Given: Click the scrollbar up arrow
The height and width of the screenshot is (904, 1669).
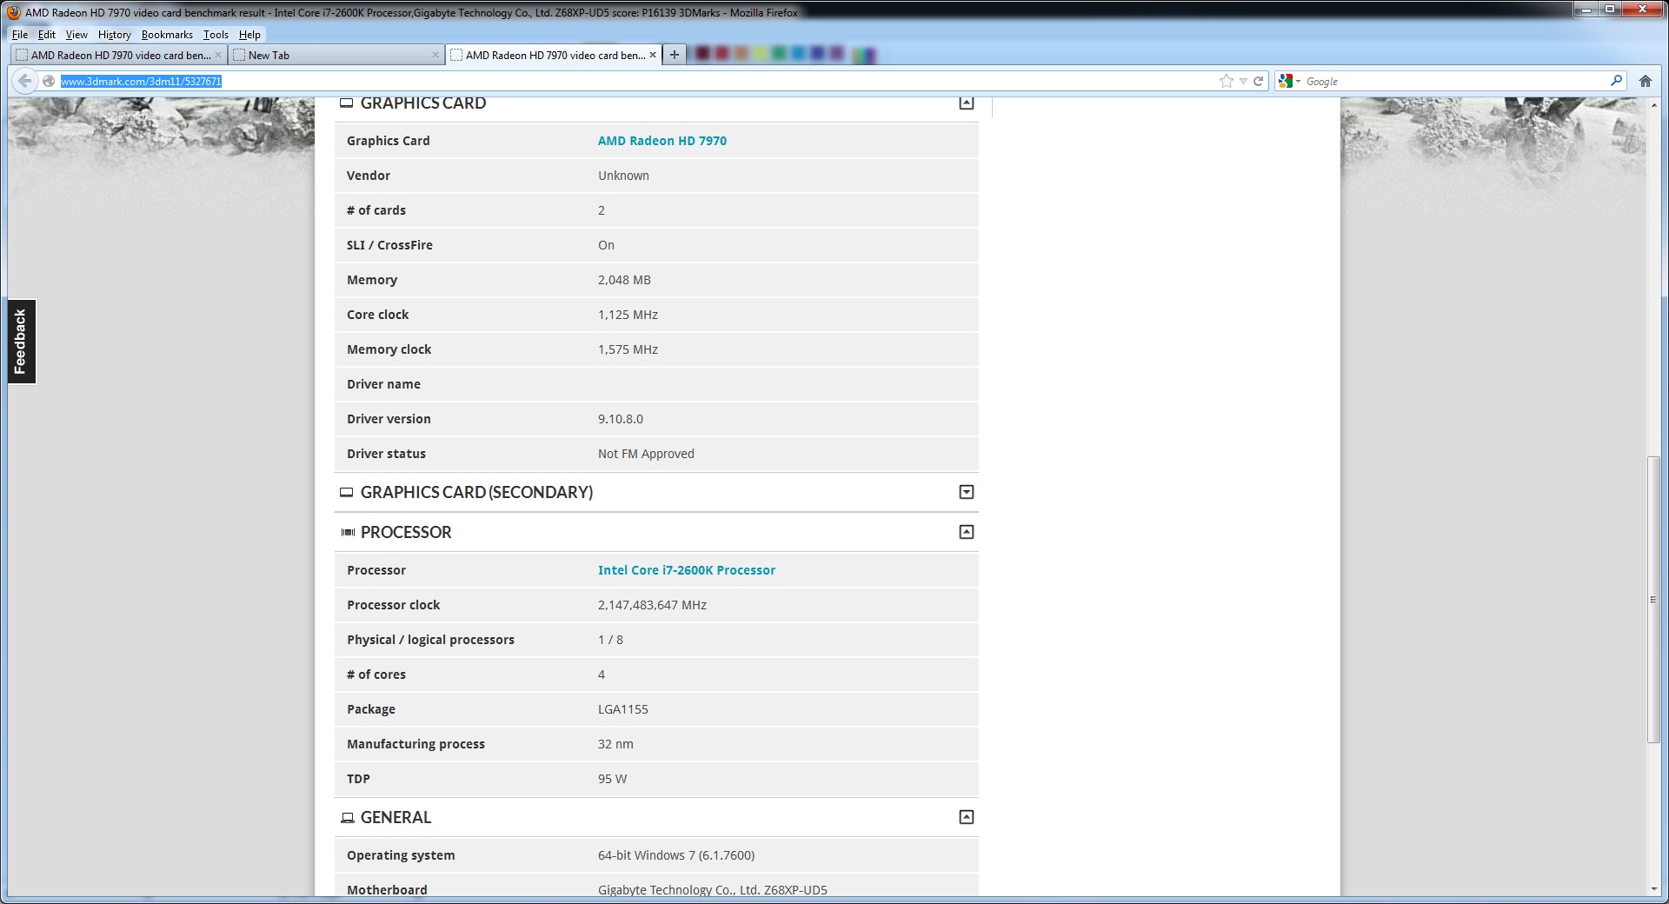Looking at the screenshot, I should pos(1654,104).
